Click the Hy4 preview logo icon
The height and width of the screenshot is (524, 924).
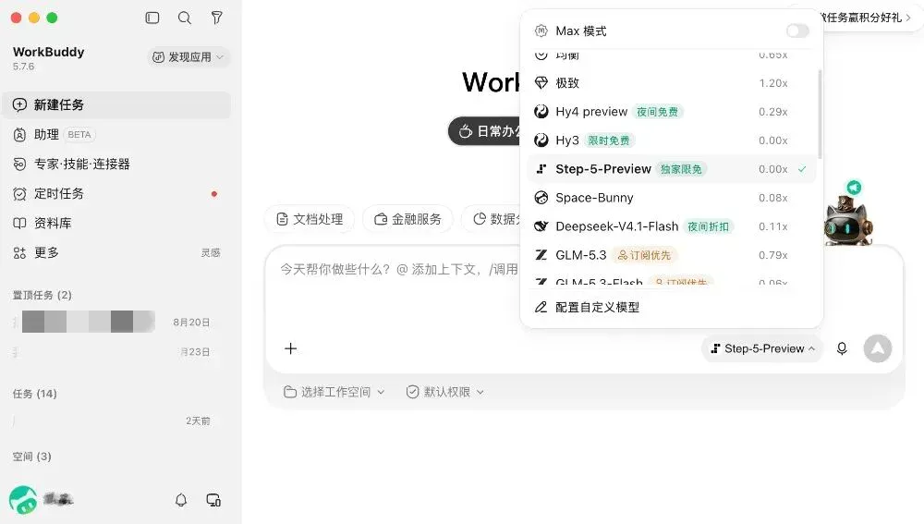541,112
